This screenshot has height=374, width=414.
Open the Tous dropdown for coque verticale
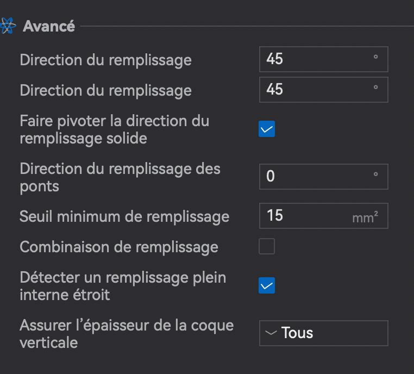(x=323, y=333)
